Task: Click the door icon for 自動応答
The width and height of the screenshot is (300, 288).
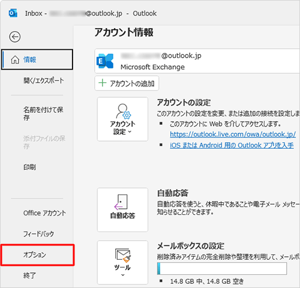Action: click(121, 202)
